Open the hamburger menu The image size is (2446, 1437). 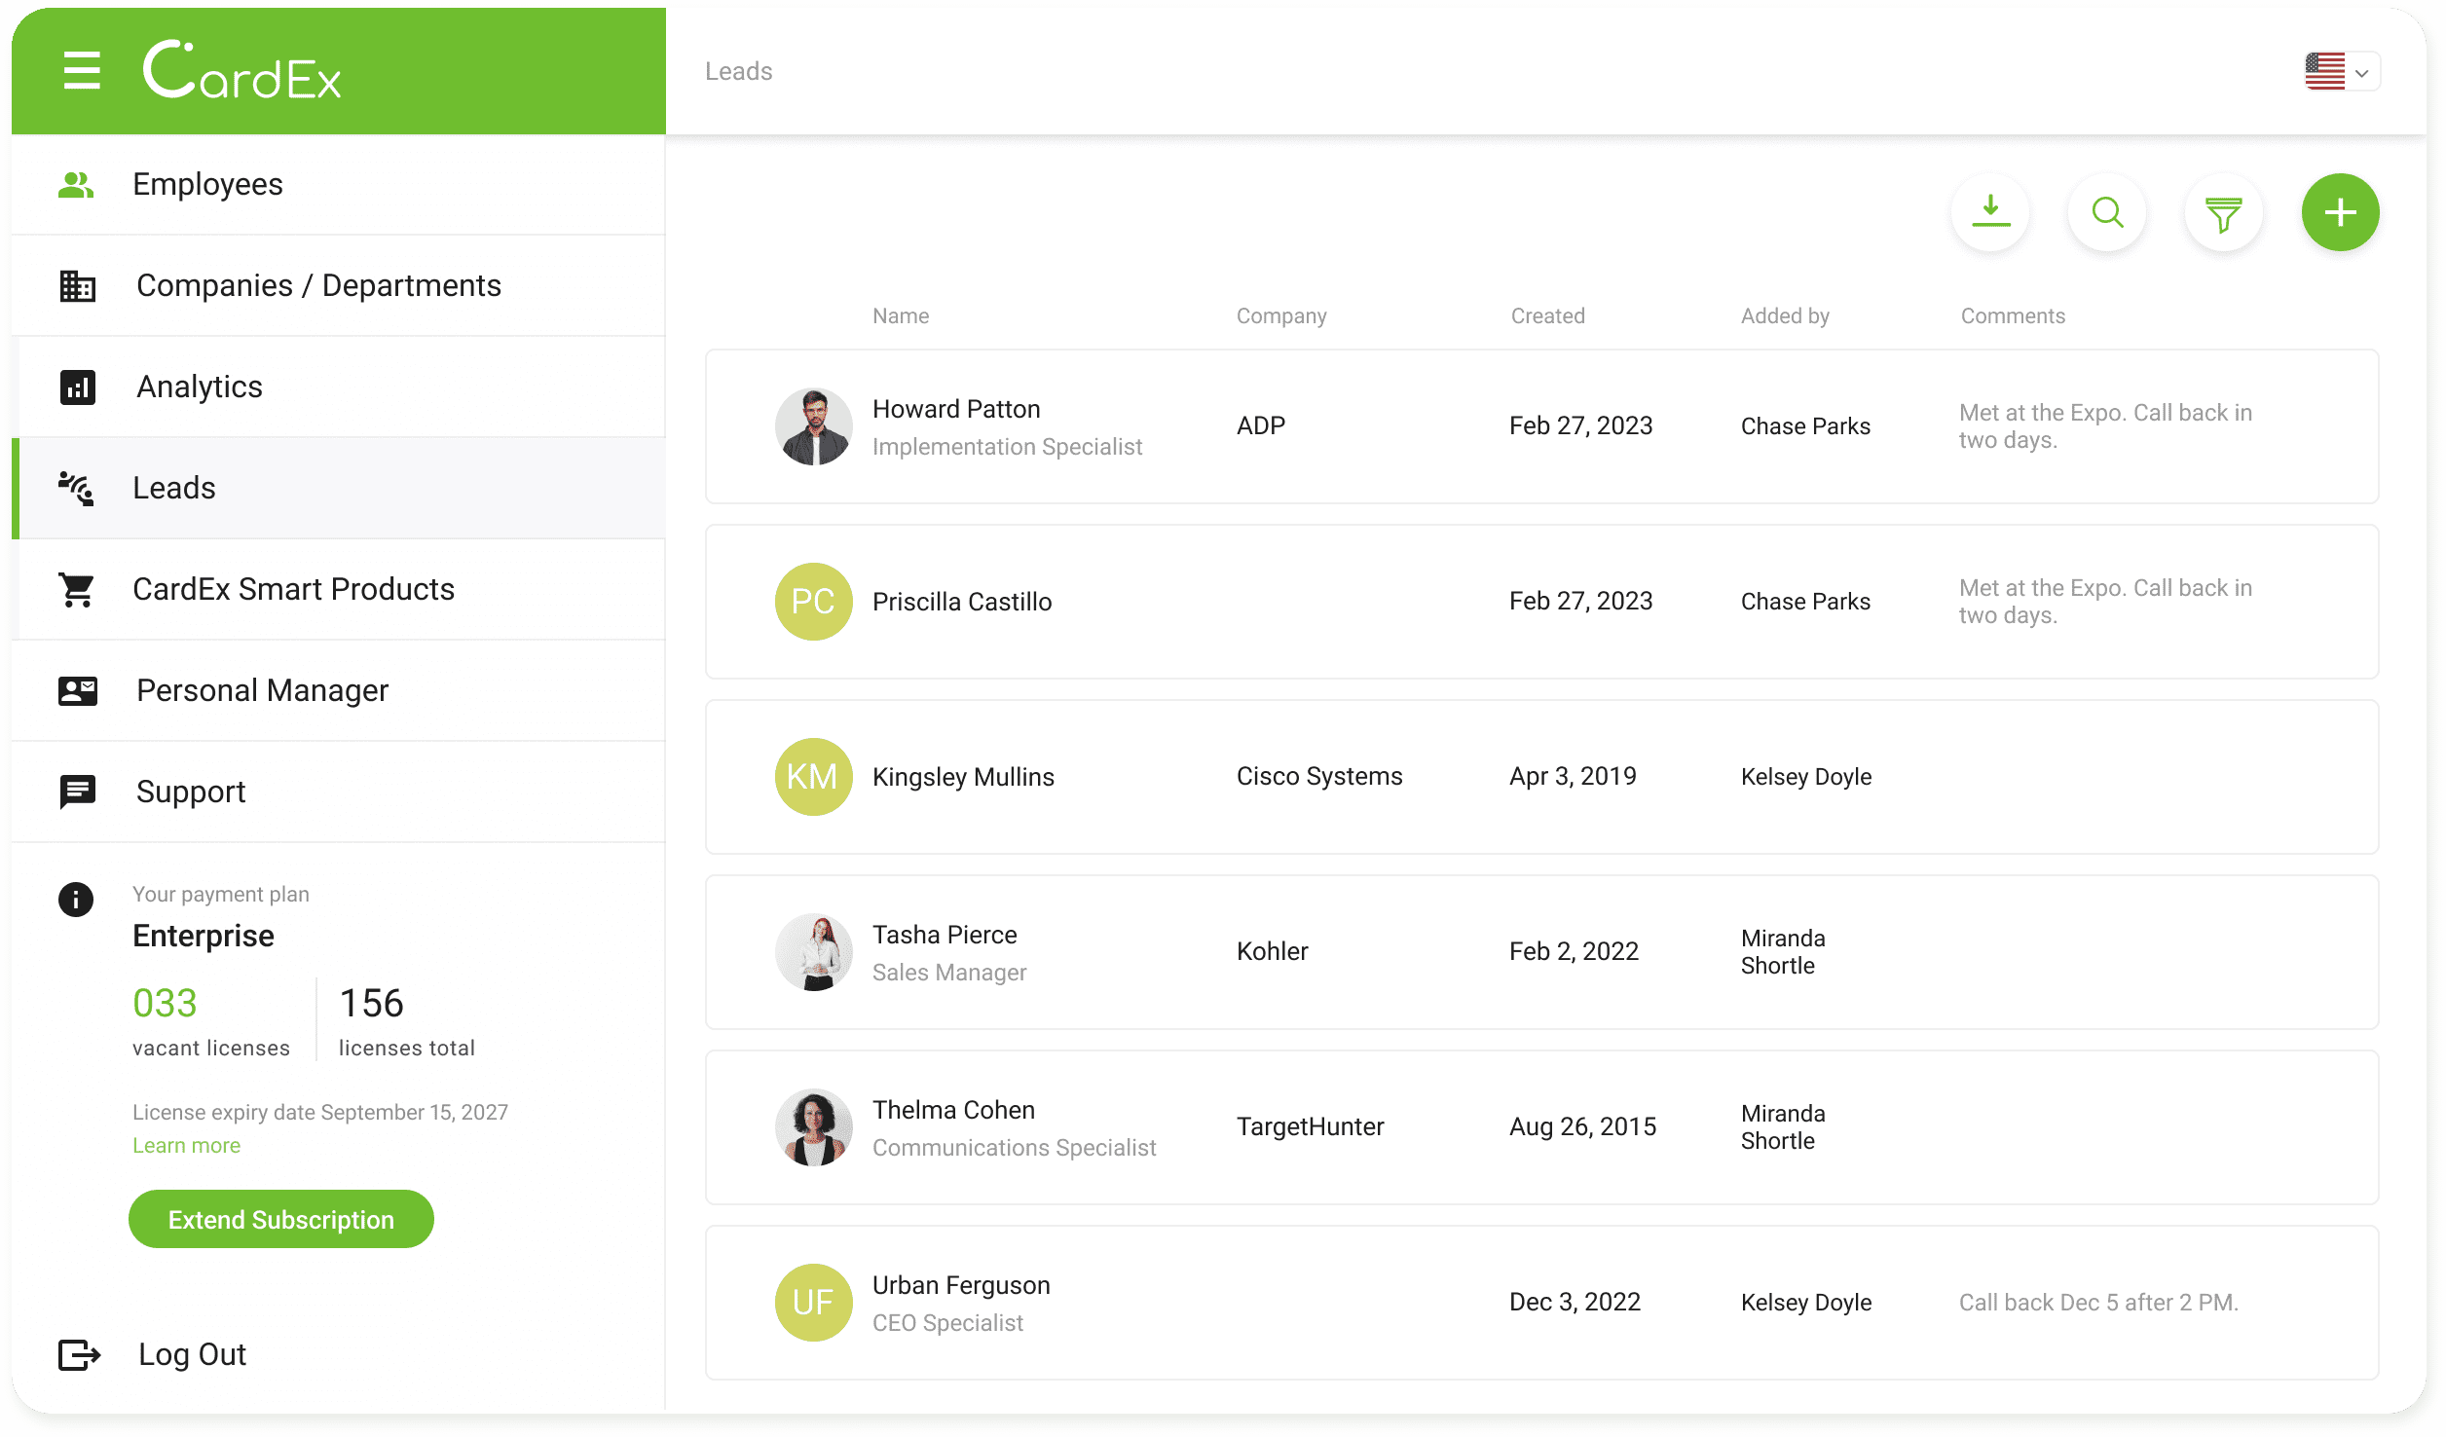pos(81,70)
